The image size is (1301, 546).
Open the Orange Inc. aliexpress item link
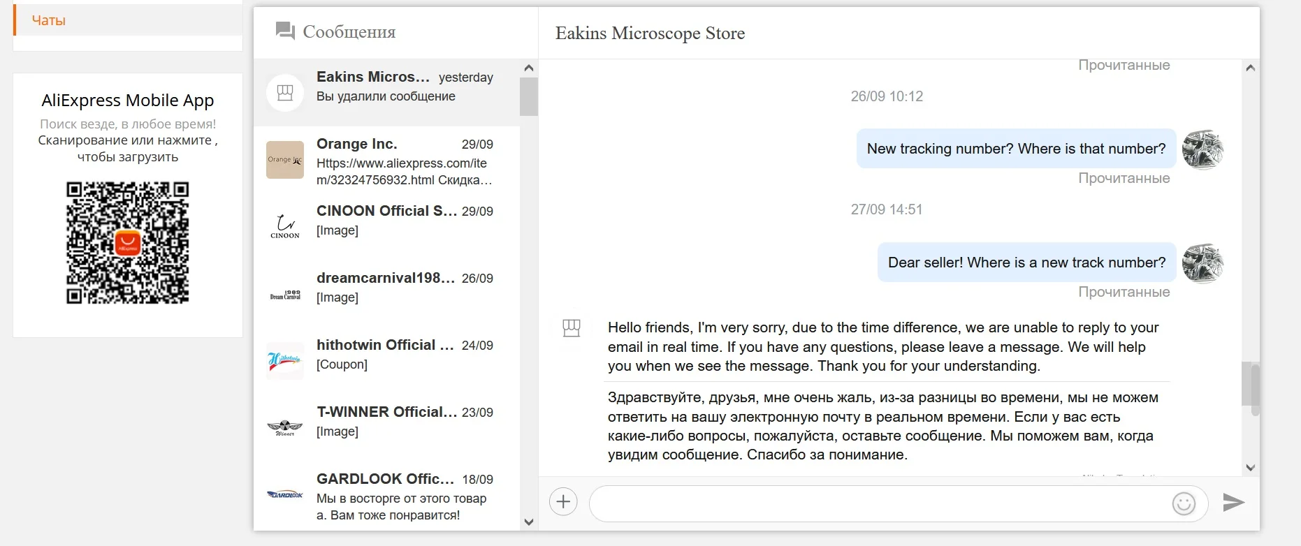(403, 172)
